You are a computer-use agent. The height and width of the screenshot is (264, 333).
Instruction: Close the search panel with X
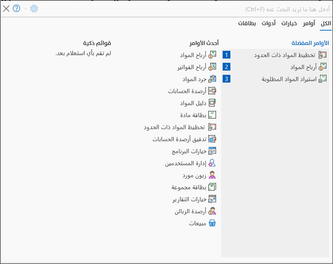click(6, 9)
